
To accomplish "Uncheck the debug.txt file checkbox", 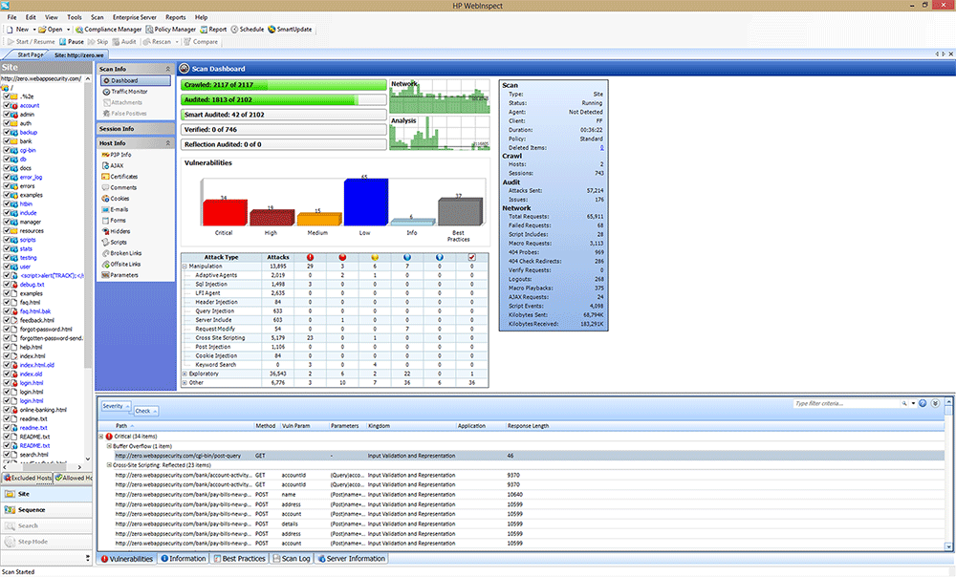I will click(7, 285).
